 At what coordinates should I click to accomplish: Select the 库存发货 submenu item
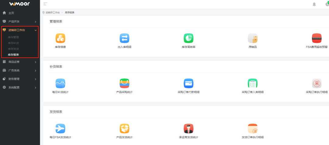click(x=13, y=49)
